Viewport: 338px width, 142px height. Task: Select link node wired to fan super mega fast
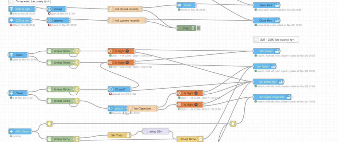pos(233,124)
